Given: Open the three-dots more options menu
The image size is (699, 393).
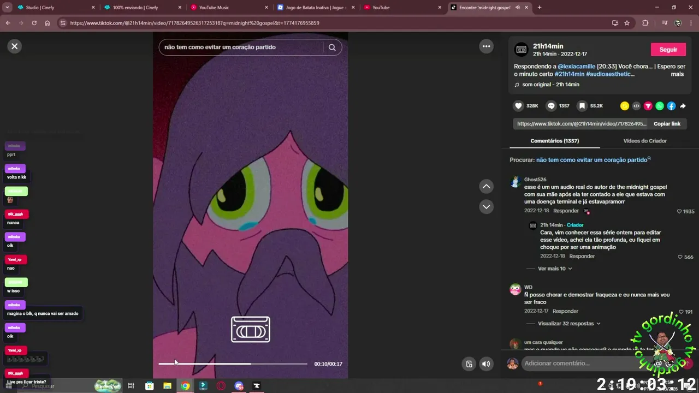Looking at the screenshot, I should coord(486,46).
